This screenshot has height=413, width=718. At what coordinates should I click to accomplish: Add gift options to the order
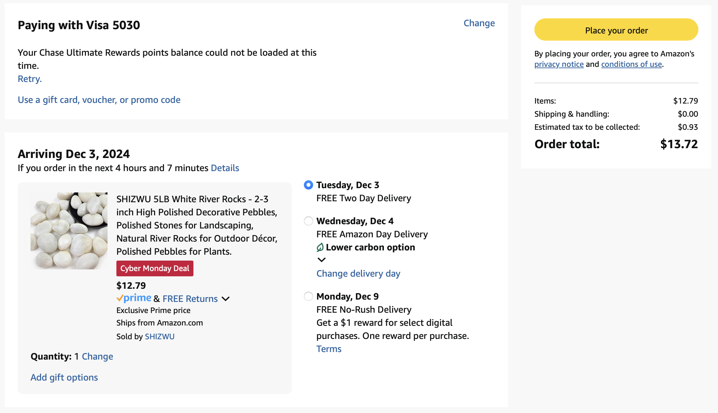coord(64,378)
